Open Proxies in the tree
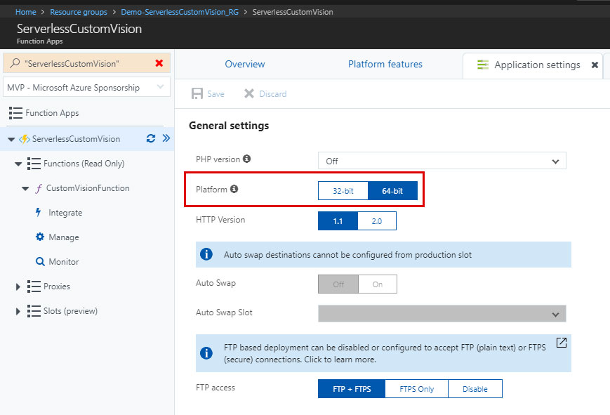This screenshot has width=610, height=415. pos(57,286)
